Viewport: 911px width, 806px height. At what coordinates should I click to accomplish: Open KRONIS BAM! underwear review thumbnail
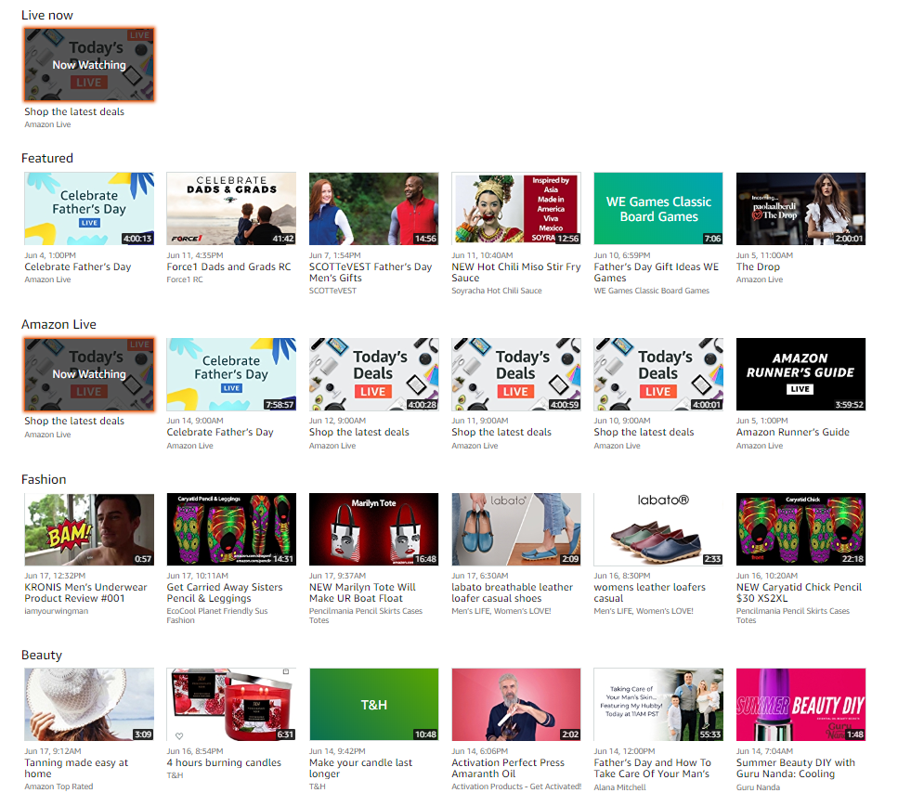[89, 529]
